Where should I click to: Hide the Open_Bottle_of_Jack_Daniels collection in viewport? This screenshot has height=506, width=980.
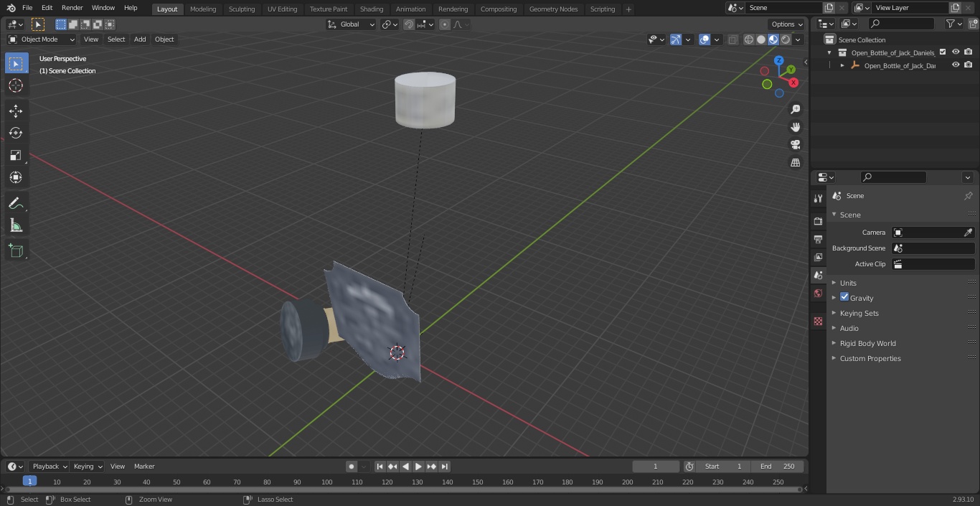(x=956, y=52)
